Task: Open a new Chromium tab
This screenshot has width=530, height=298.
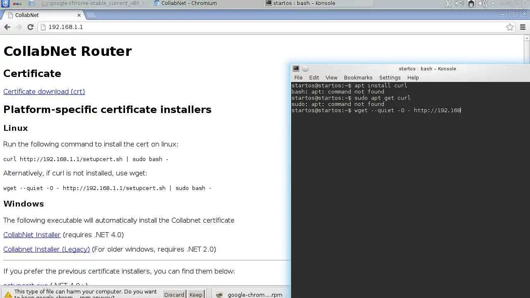Action: pos(91,15)
